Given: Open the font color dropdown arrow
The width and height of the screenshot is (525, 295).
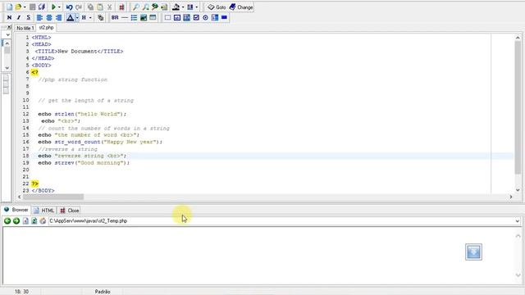Looking at the screenshot, I should pyautogui.click(x=77, y=17).
